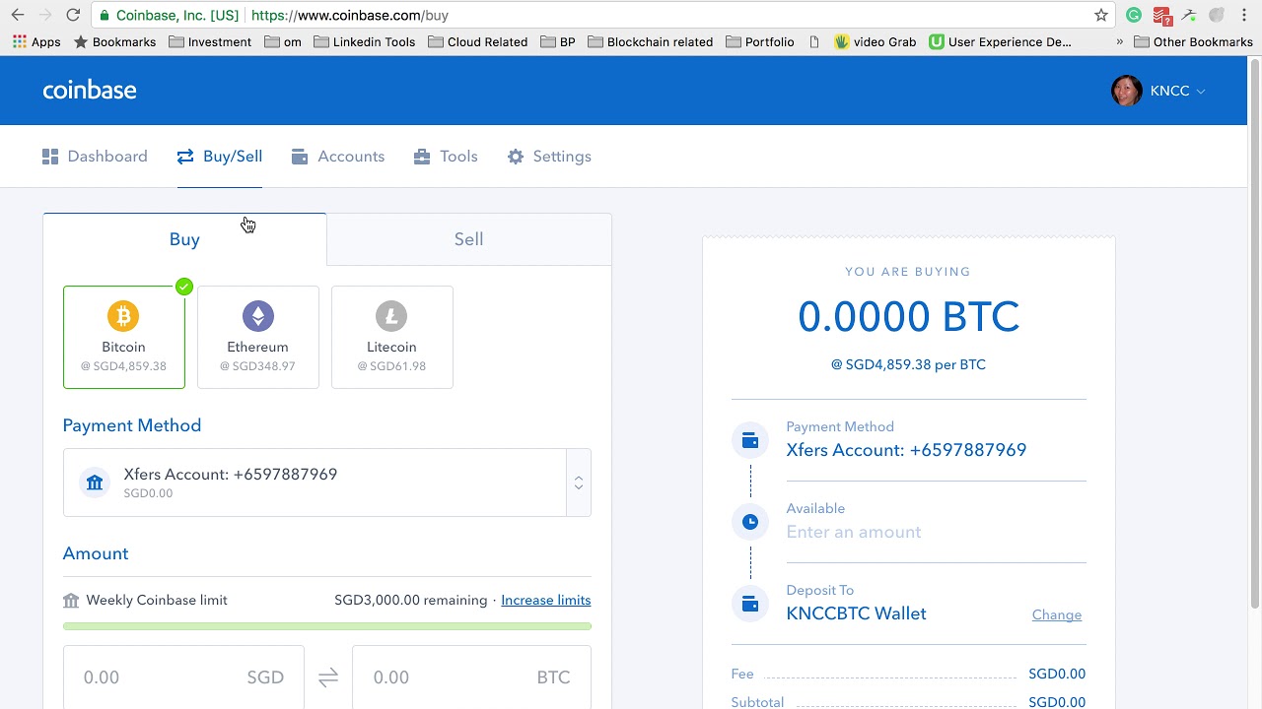This screenshot has width=1262, height=709.
Task: Open the Blockchain related bookmarks folder
Action: (x=651, y=42)
